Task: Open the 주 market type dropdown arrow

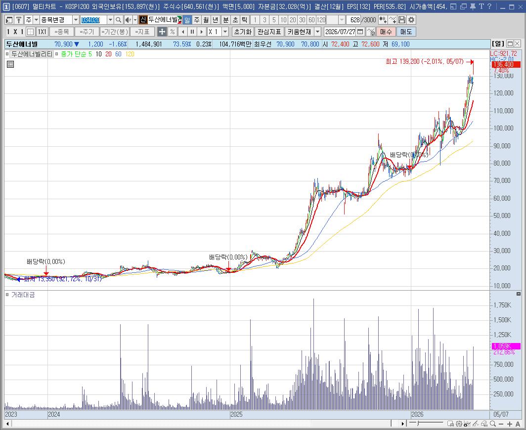Action: [x=36, y=20]
